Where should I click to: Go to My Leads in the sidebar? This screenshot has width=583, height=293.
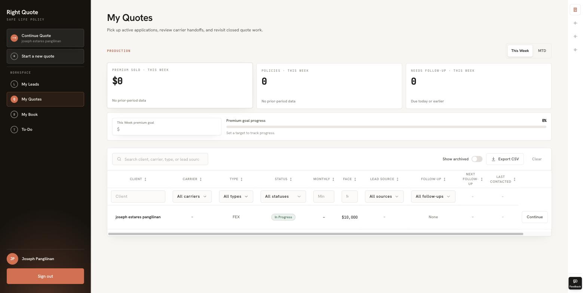click(x=45, y=84)
